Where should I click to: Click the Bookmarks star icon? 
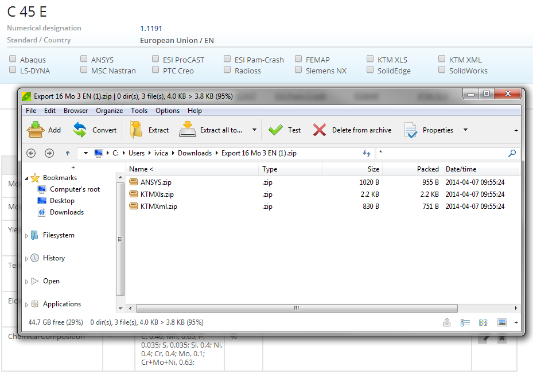(35, 178)
